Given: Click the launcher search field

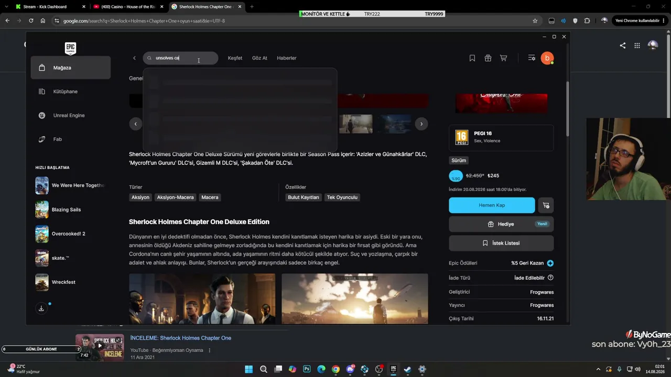Looking at the screenshot, I should [x=180, y=58].
